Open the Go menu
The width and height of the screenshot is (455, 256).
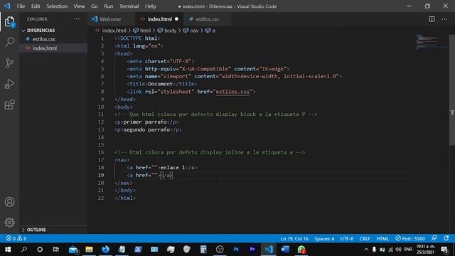point(94,6)
